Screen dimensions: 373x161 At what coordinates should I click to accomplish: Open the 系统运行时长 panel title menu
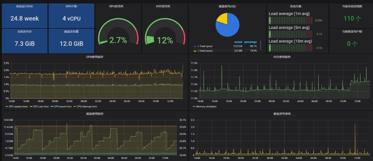(x=25, y=6)
